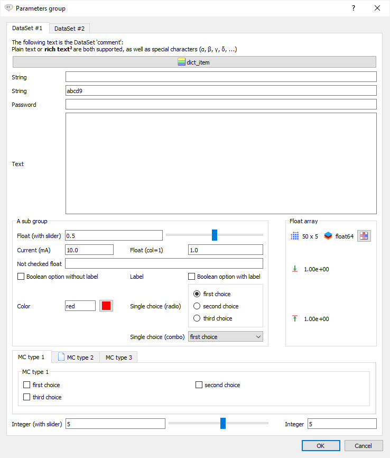390x458 pixels.
Task: Click the Cancel button
Action: (x=364, y=446)
